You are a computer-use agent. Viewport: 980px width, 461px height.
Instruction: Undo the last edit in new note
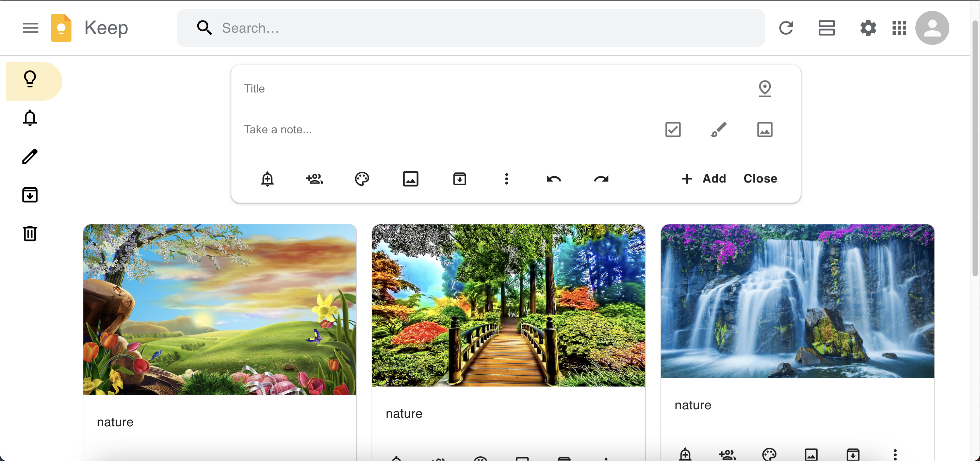554,178
